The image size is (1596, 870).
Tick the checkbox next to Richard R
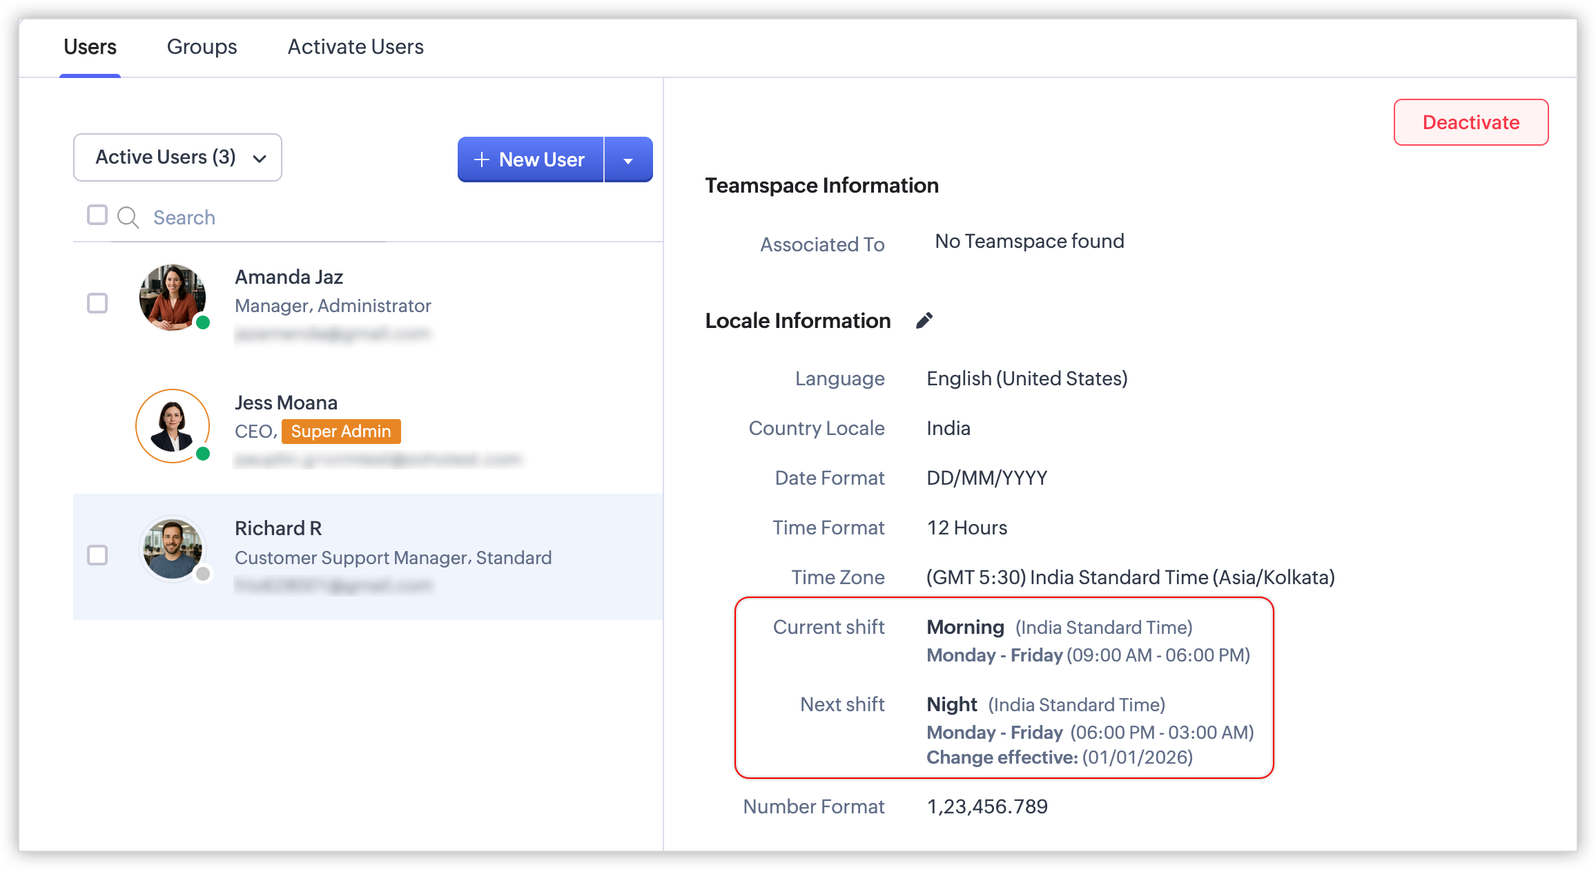[97, 555]
